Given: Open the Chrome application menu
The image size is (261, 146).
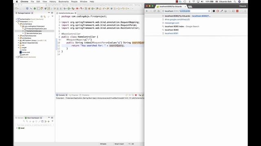Looking at the screenshot, I should pyautogui.click(x=24, y=2).
